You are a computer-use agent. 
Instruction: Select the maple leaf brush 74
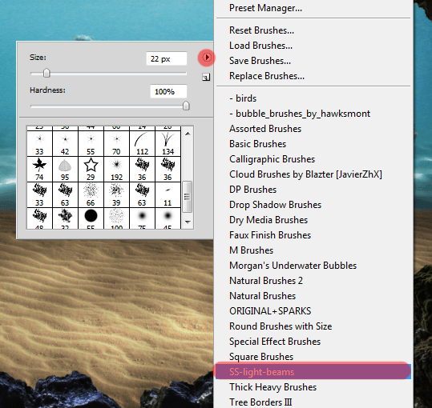[39, 169]
